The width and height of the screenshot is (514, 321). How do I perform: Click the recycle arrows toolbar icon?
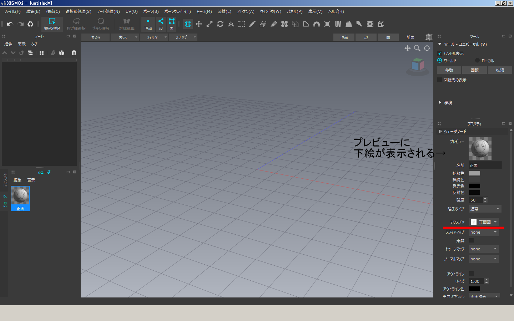[30, 24]
